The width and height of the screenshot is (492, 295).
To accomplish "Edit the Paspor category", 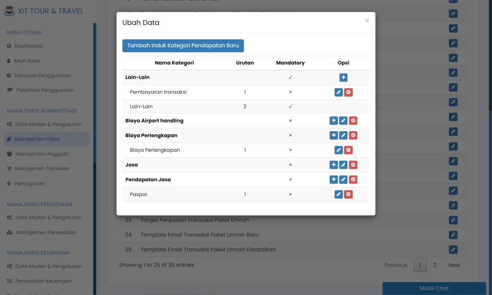I will 338,194.
